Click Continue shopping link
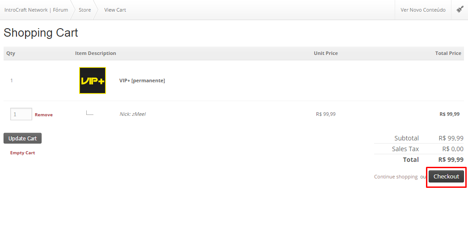The height and width of the screenshot is (233, 468). coord(396,177)
